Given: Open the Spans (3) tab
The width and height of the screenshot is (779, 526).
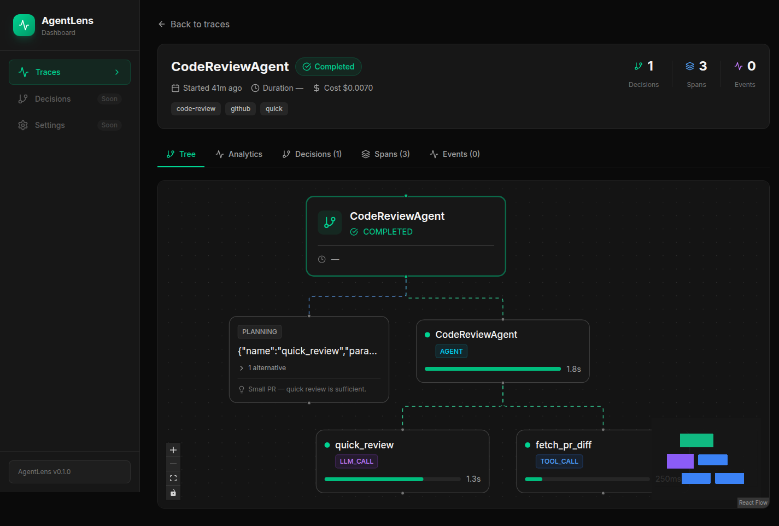Looking at the screenshot, I should click(x=385, y=154).
